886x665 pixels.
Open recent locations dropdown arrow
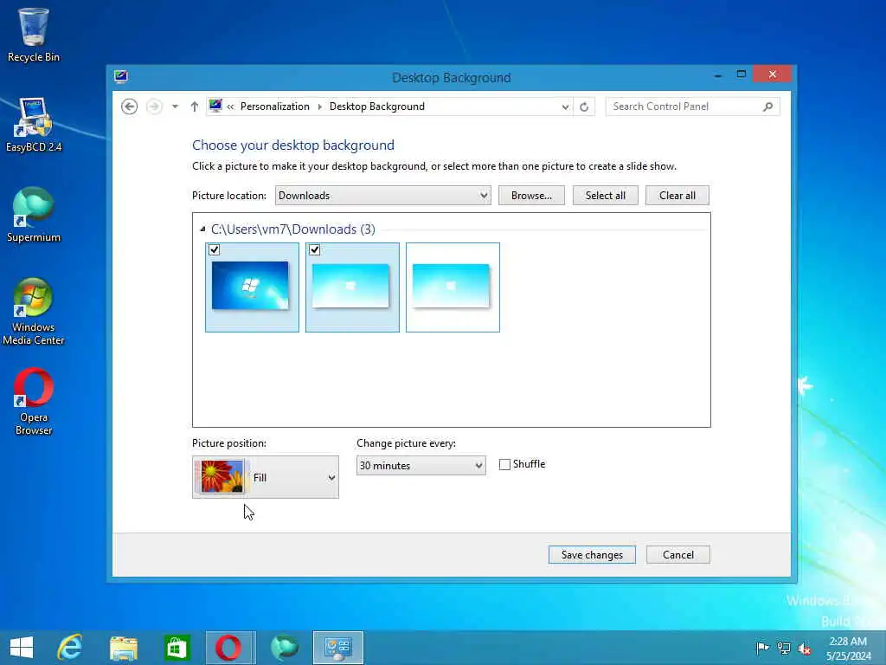pos(175,107)
